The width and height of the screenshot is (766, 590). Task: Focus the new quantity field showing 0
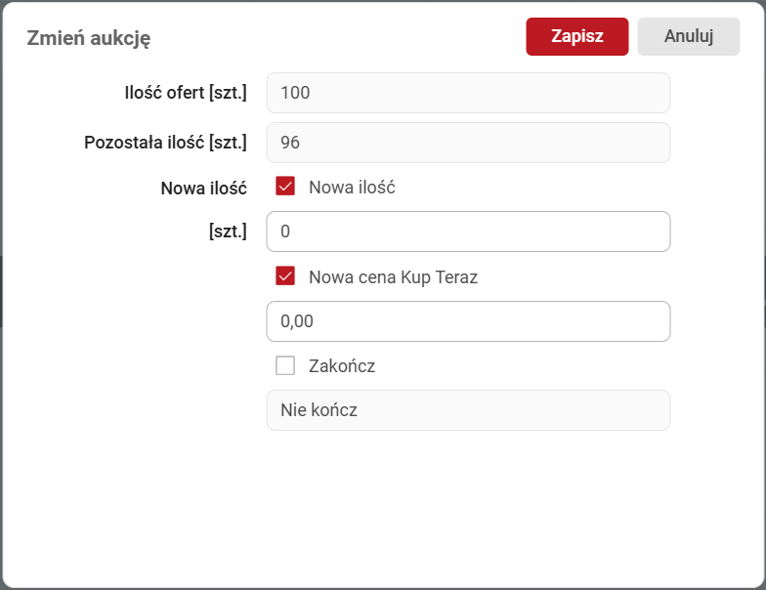tap(468, 232)
